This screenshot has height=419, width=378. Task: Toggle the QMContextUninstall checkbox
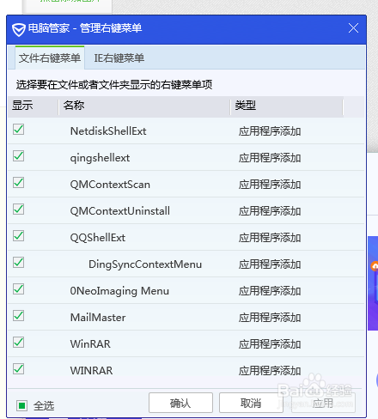tap(18, 209)
